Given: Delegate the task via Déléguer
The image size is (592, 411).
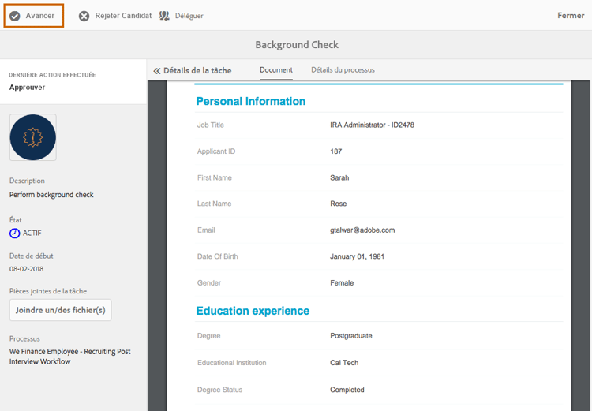Looking at the screenshot, I should tap(189, 16).
